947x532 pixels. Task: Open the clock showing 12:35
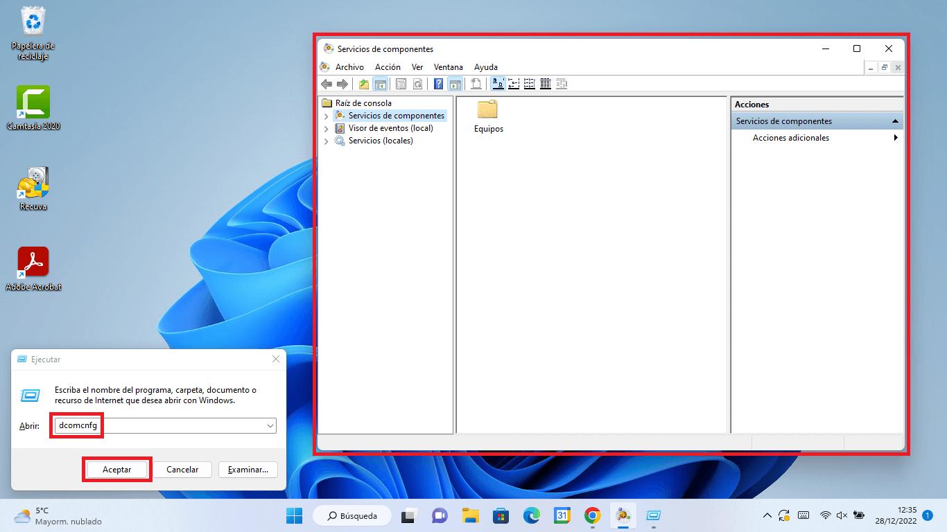(x=896, y=515)
